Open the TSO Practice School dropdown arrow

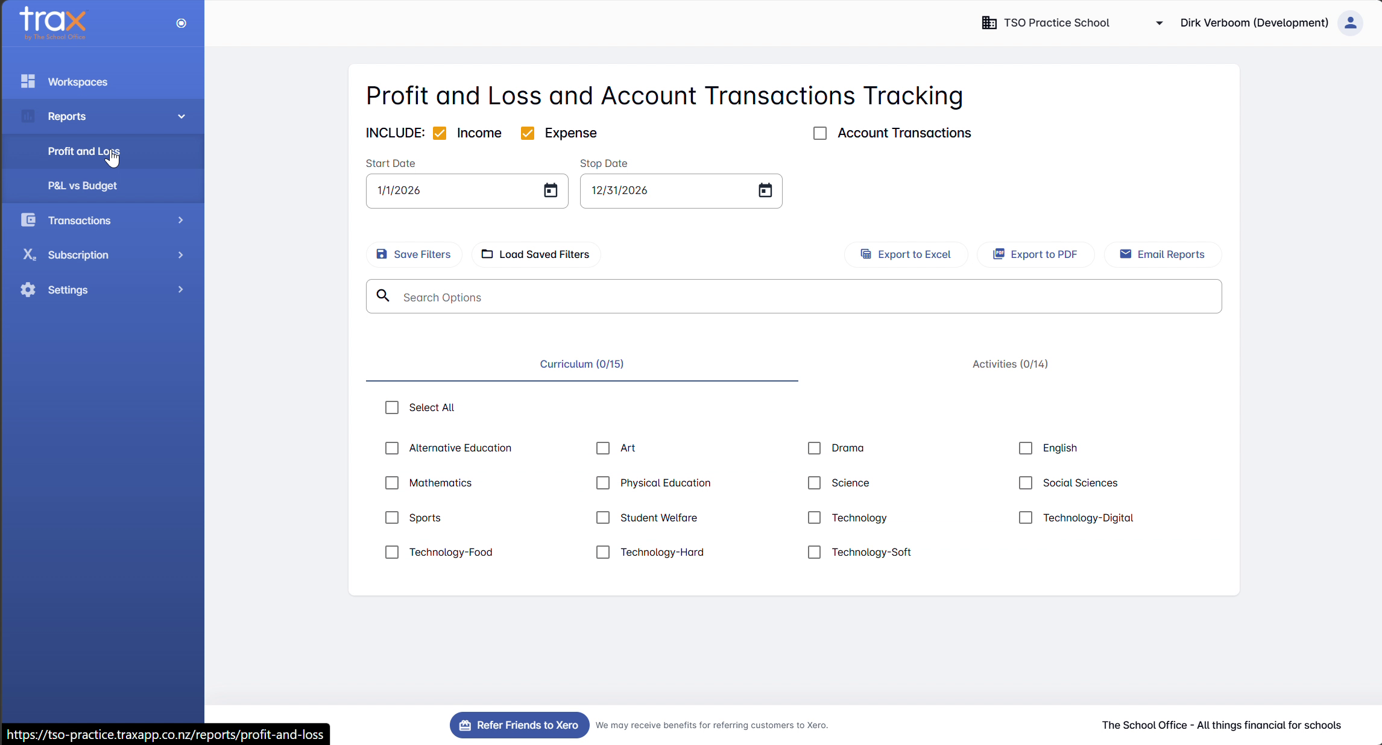tap(1159, 23)
